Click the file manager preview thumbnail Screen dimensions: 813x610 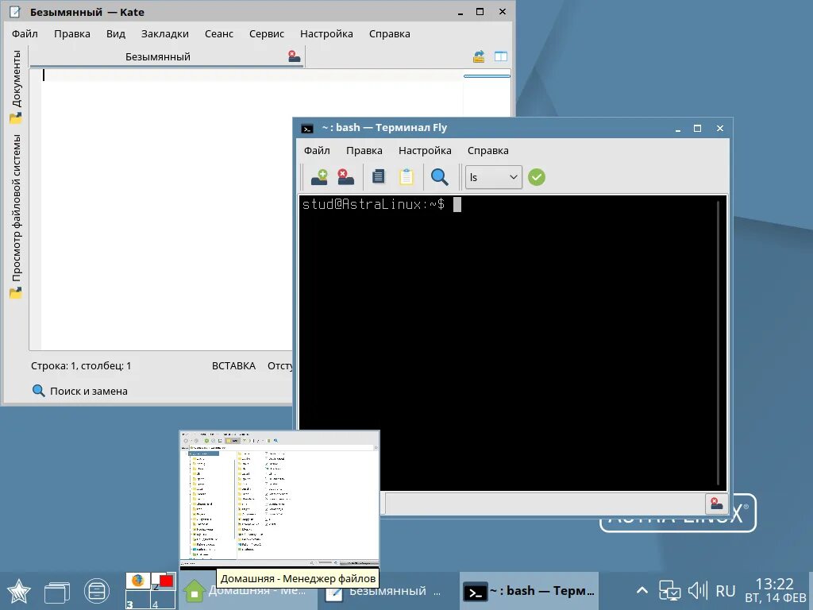[x=279, y=499]
